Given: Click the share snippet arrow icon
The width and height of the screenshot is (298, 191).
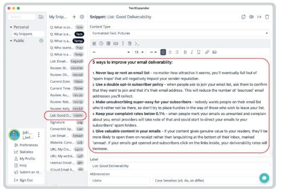Looking at the screenshot, I should point(259,17).
